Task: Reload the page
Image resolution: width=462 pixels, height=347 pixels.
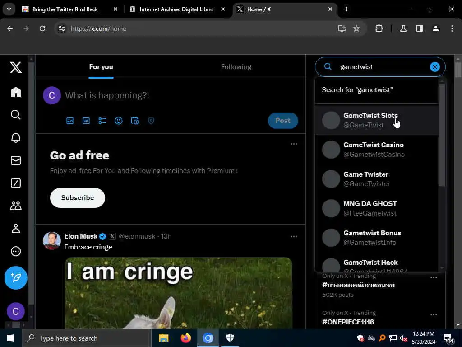Action: coord(42,28)
